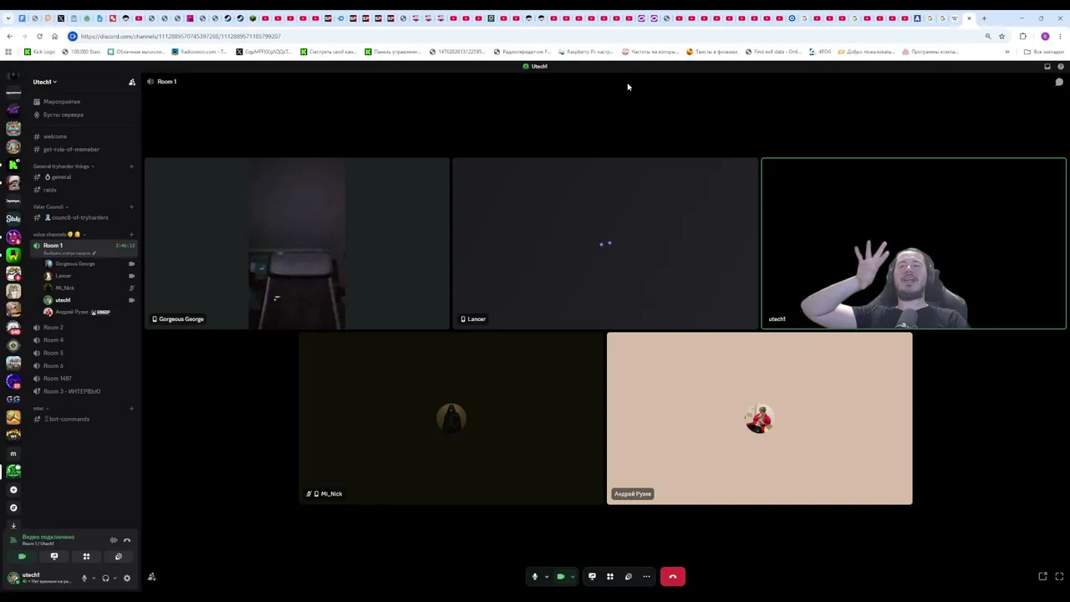1070x602 pixels.
Task: Open soundboard from the call bar
Action: click(629, 576)
